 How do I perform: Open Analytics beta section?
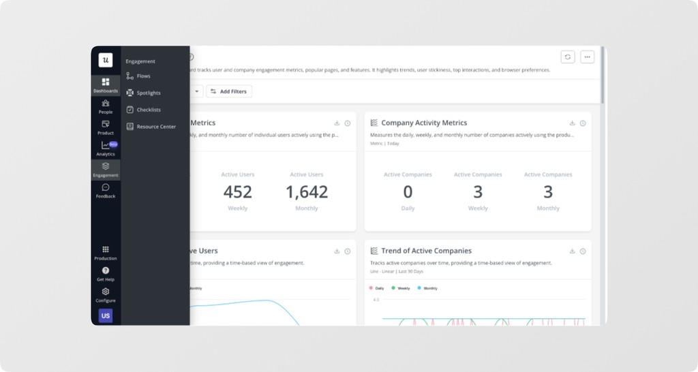click(x=106, y=149)
